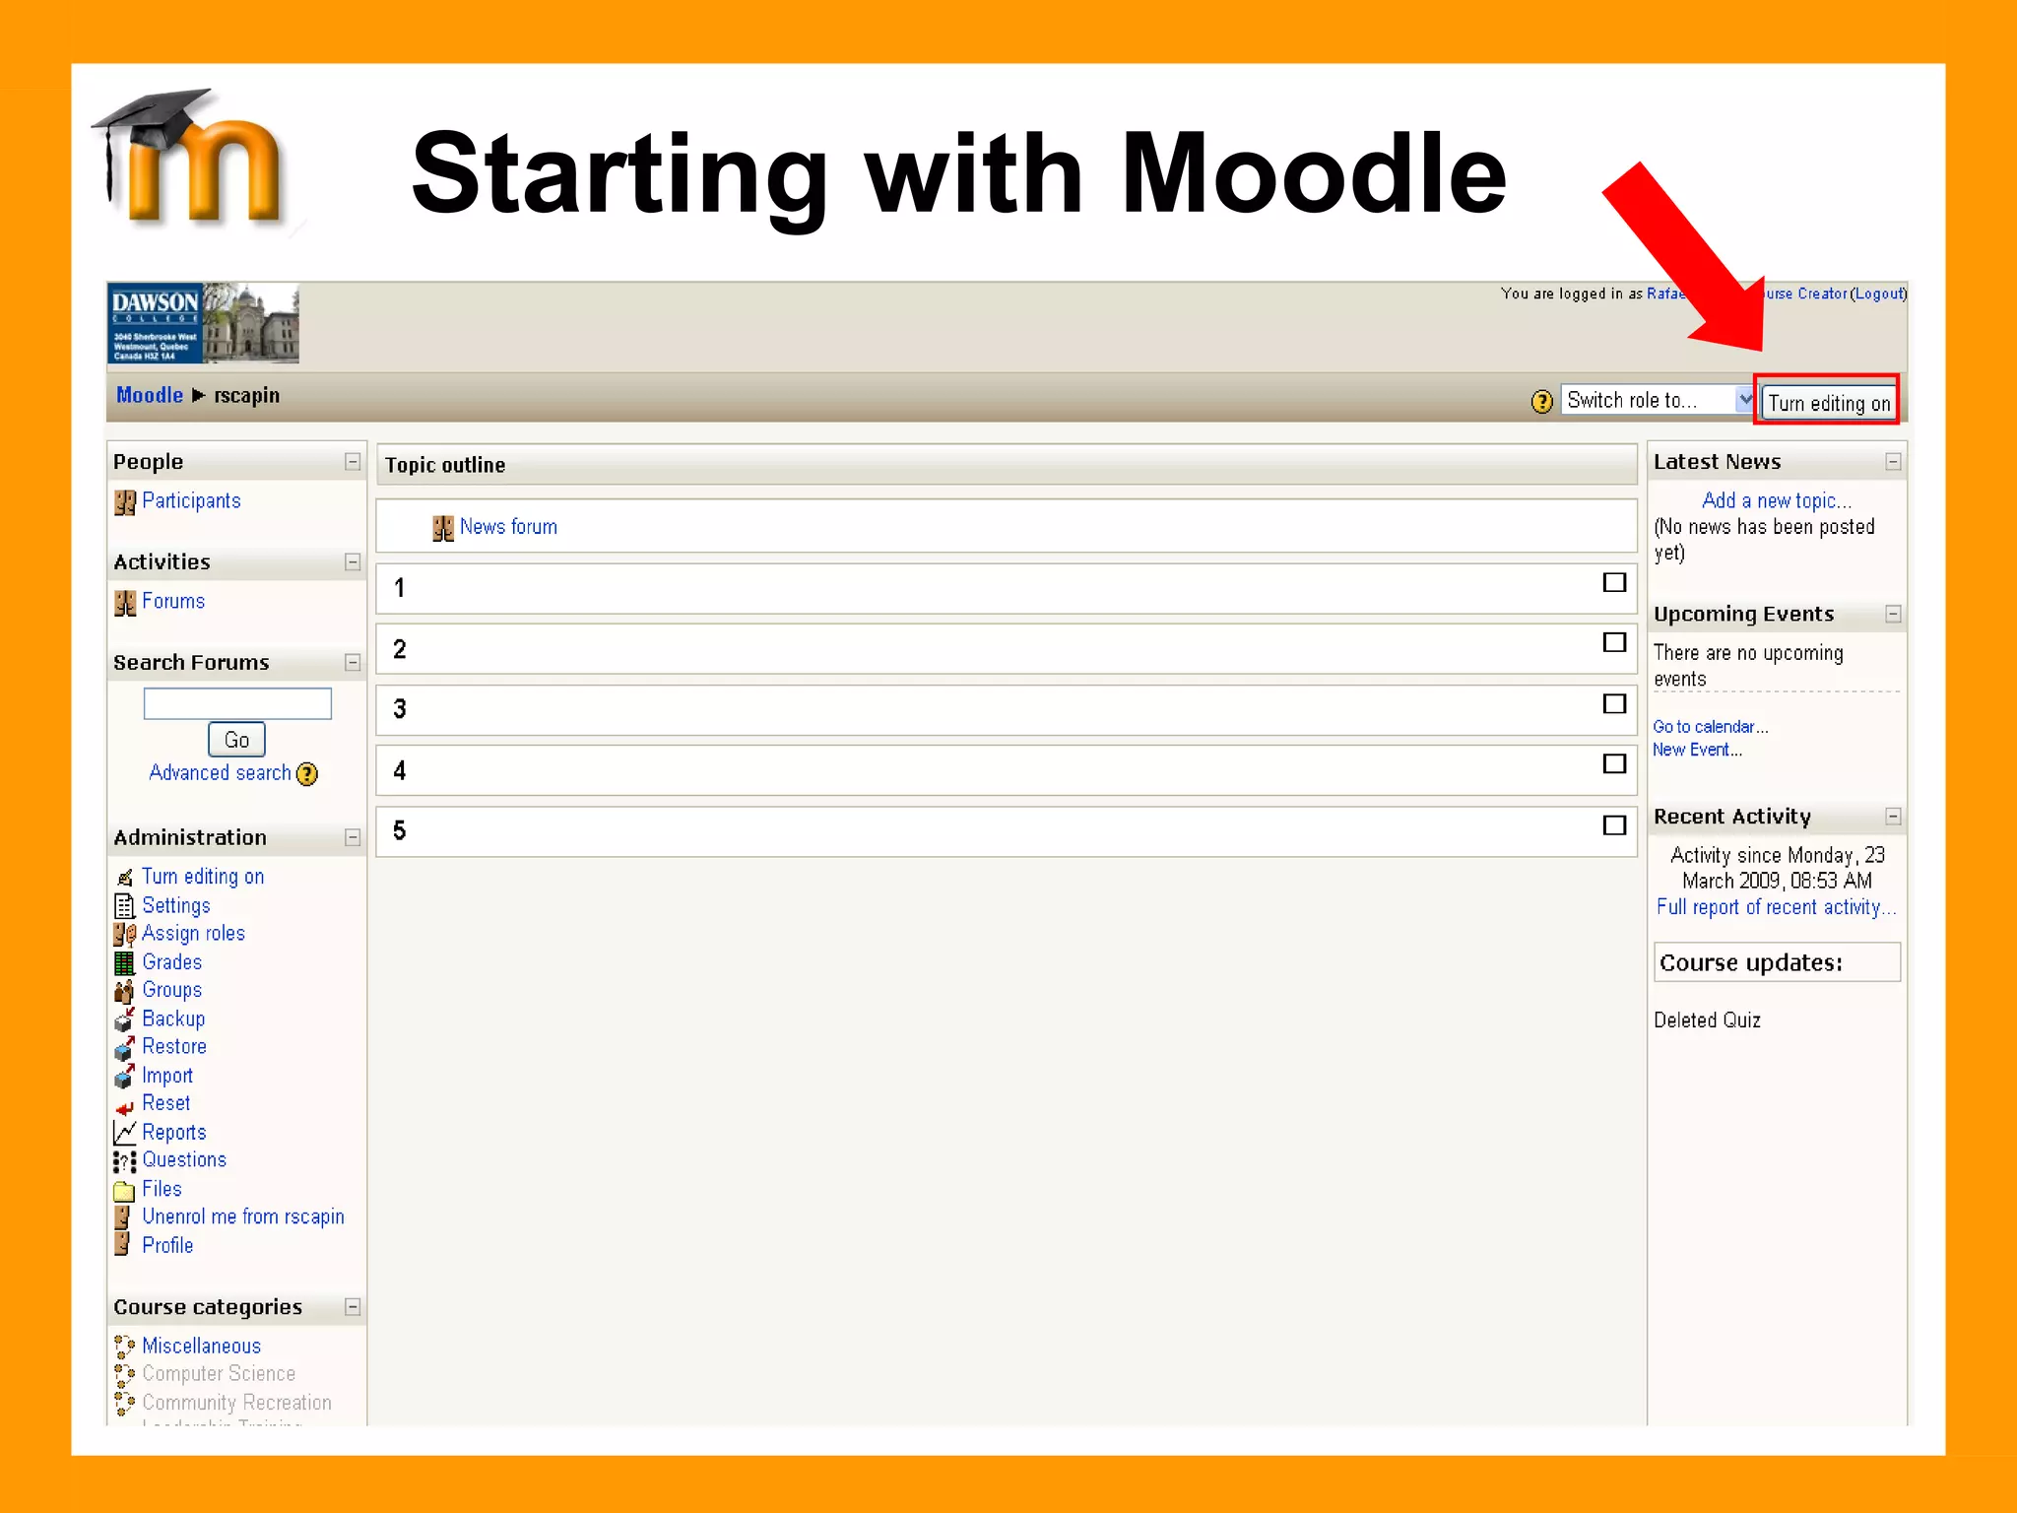Image resolution: width=2017 pixels, height=1513 pixels.
Task: Click the Deleted Quiz text
Action: point(1707,1020)
